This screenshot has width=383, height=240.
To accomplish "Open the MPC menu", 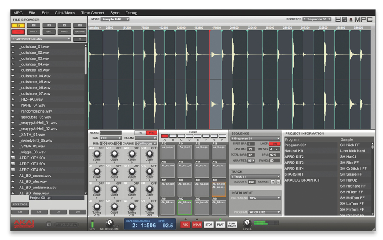I will click(18, 13).
